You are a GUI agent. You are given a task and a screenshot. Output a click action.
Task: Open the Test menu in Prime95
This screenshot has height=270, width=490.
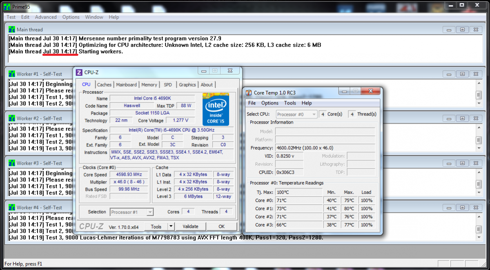[x=11, y=17]
